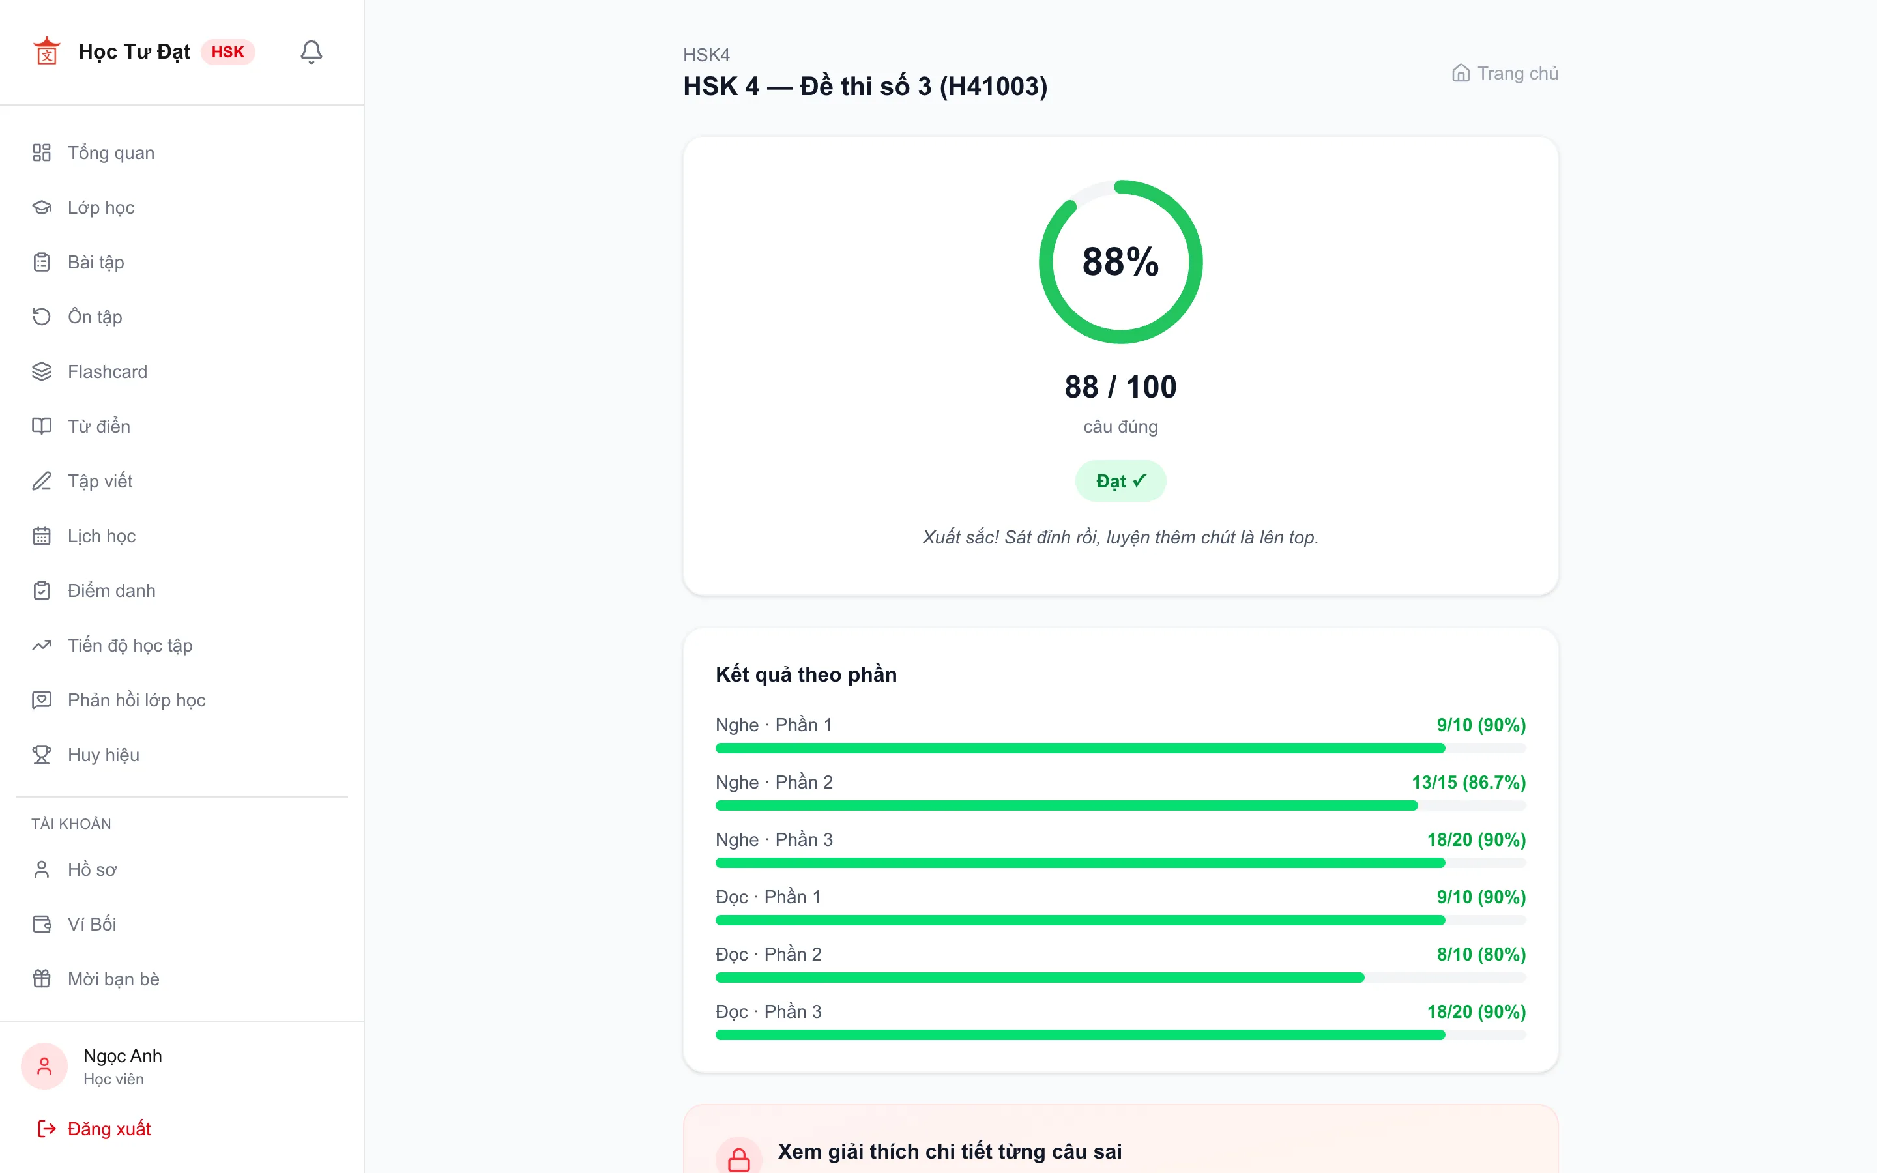Click the Tiến độ học tập trend icon
Image resolution: width=1877 pixels, height=1173 pixels.
coord(42,645)
